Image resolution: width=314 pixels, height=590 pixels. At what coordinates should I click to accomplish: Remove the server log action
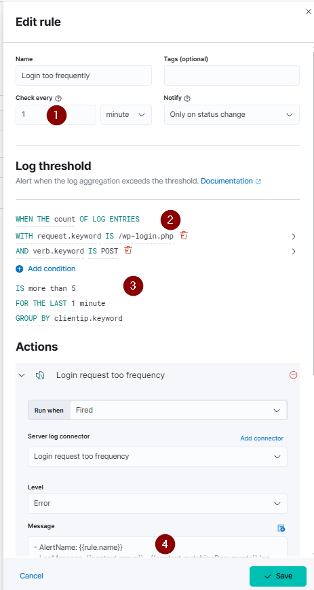click(294, 375)
